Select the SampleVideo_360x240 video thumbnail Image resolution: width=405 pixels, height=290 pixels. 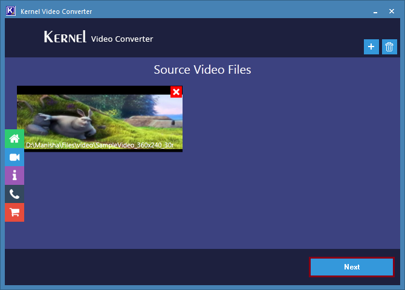pos(100,119)
